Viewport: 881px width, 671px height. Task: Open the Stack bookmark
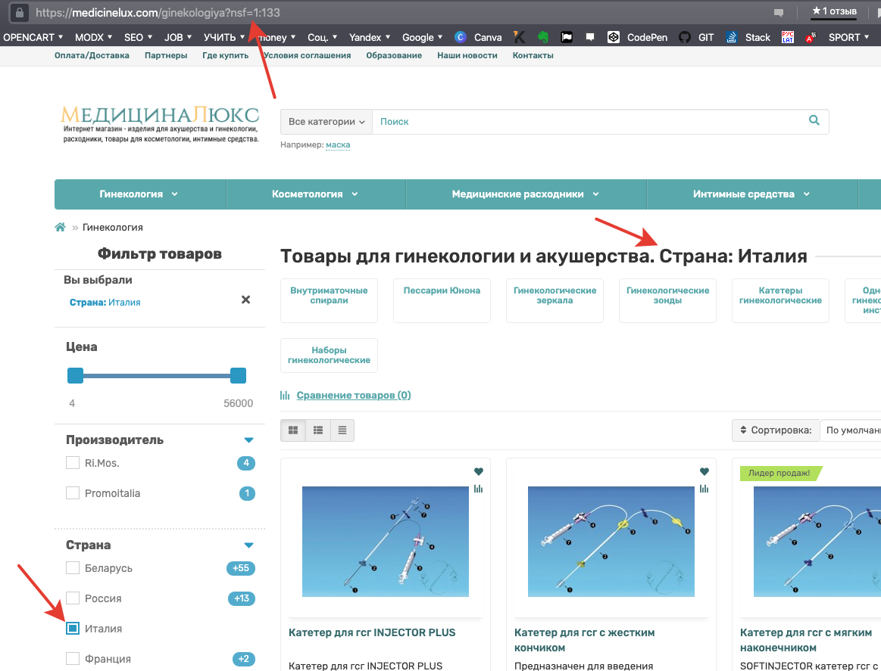pyautogui.click(x=748, y=37)
